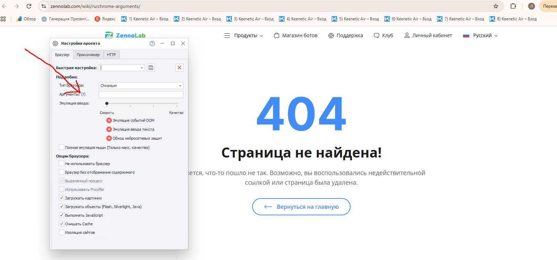Bookmark this page with the star icon

pos(496,6)
